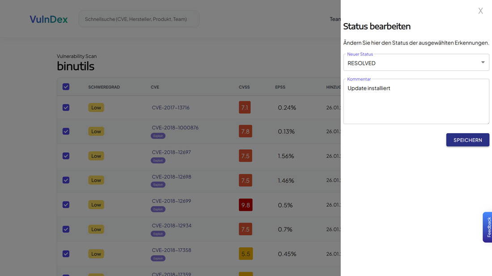Screen dimensions: 492x276
Task: Click Exploit badge under CVE-2018-17358
Action: tap(158, 258)
